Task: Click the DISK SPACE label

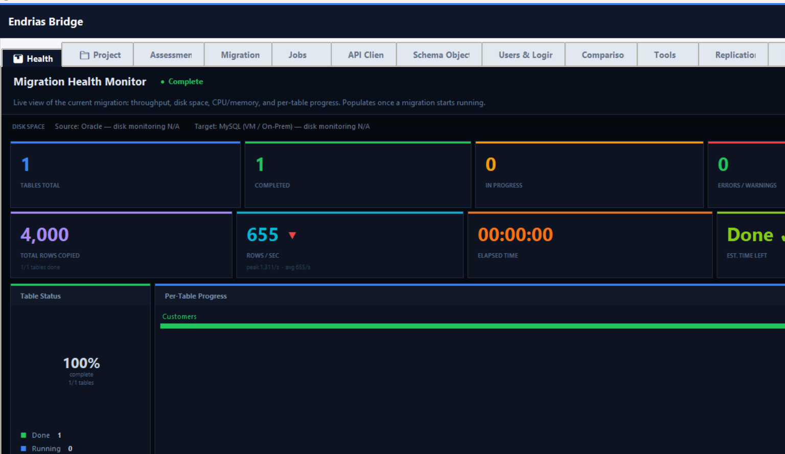Action: pos(29,127)
